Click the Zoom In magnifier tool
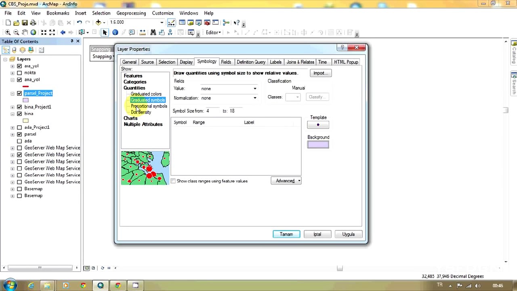 coord(8,32)
